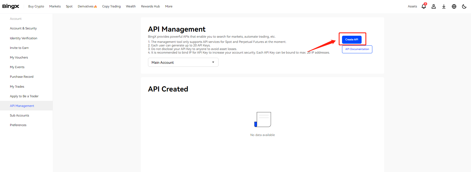Screen dimensions: 471x172
Task: Open the More menu
Action: (169, 6)
